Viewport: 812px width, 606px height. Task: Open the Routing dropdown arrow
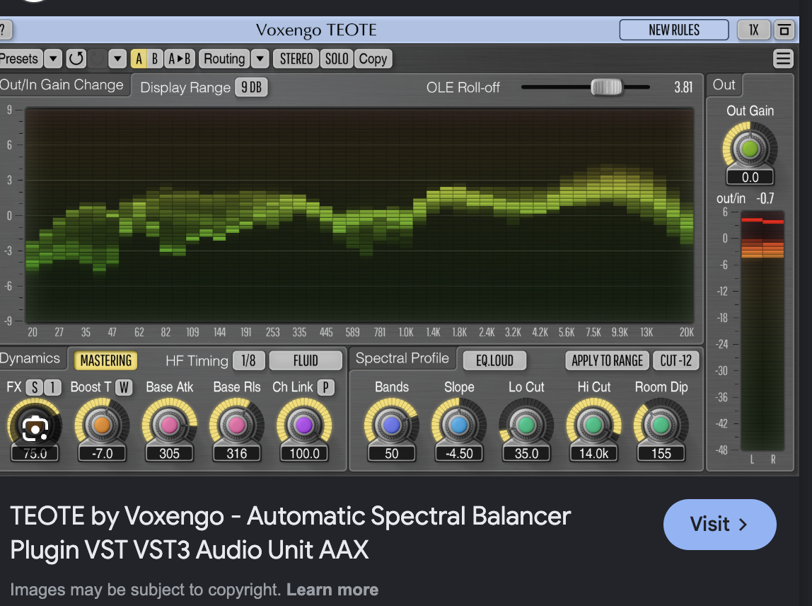tap(260, 59)
